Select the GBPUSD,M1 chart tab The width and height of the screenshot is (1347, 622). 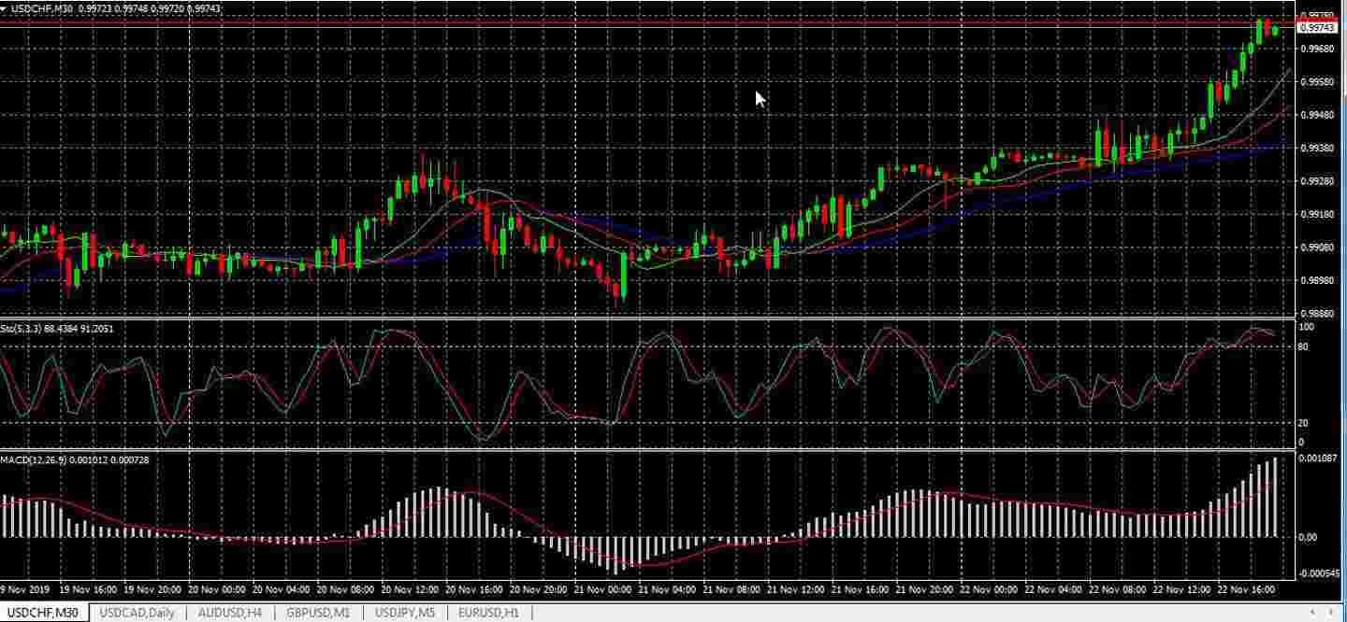tap(318, 613)
